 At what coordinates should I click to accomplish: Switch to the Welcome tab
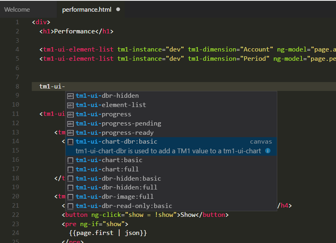point(17,9)
